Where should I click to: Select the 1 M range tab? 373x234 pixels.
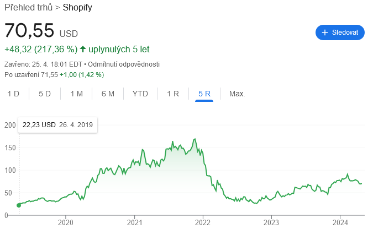click(x=76, y=94)
